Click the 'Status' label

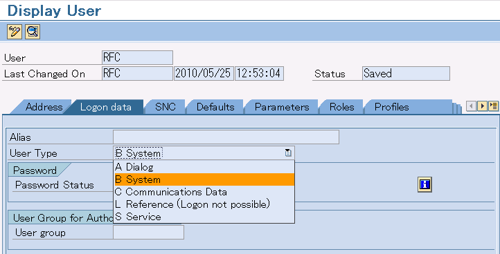coord(330,74)
